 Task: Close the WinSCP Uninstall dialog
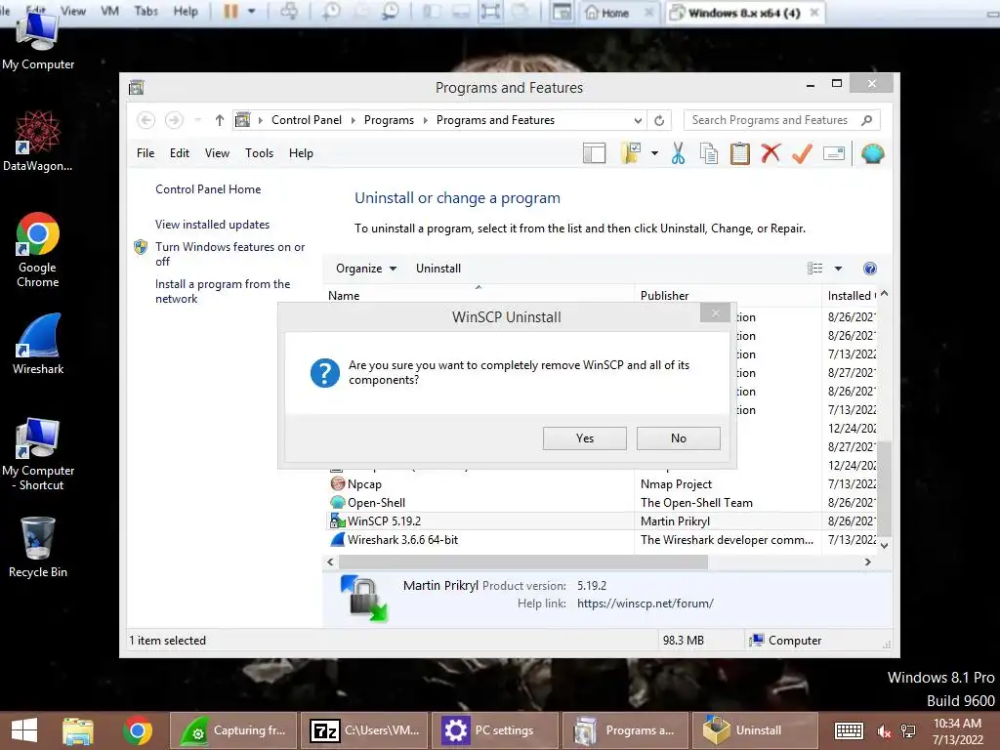pyautogui.click(x=715, y=312)
